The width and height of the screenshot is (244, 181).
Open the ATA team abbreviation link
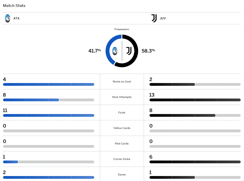tap(16, 19)
